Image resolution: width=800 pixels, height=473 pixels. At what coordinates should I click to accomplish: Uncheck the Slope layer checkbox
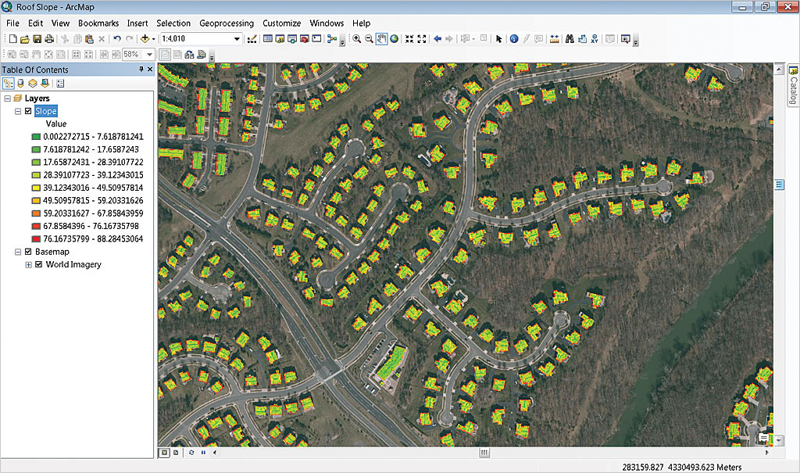(x=29, y=111)
